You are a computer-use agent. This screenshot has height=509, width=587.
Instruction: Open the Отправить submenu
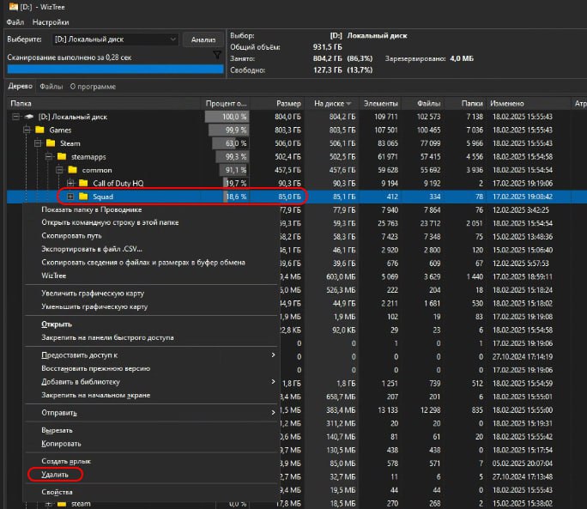(152, 413)
